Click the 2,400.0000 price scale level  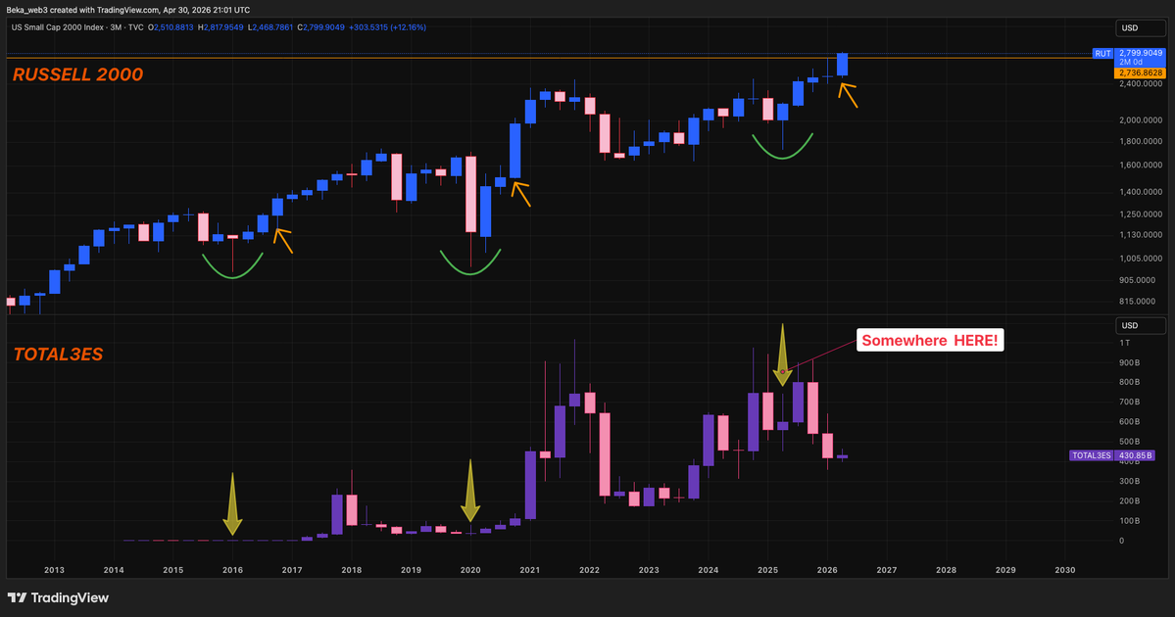click(x=1141, y=84)
